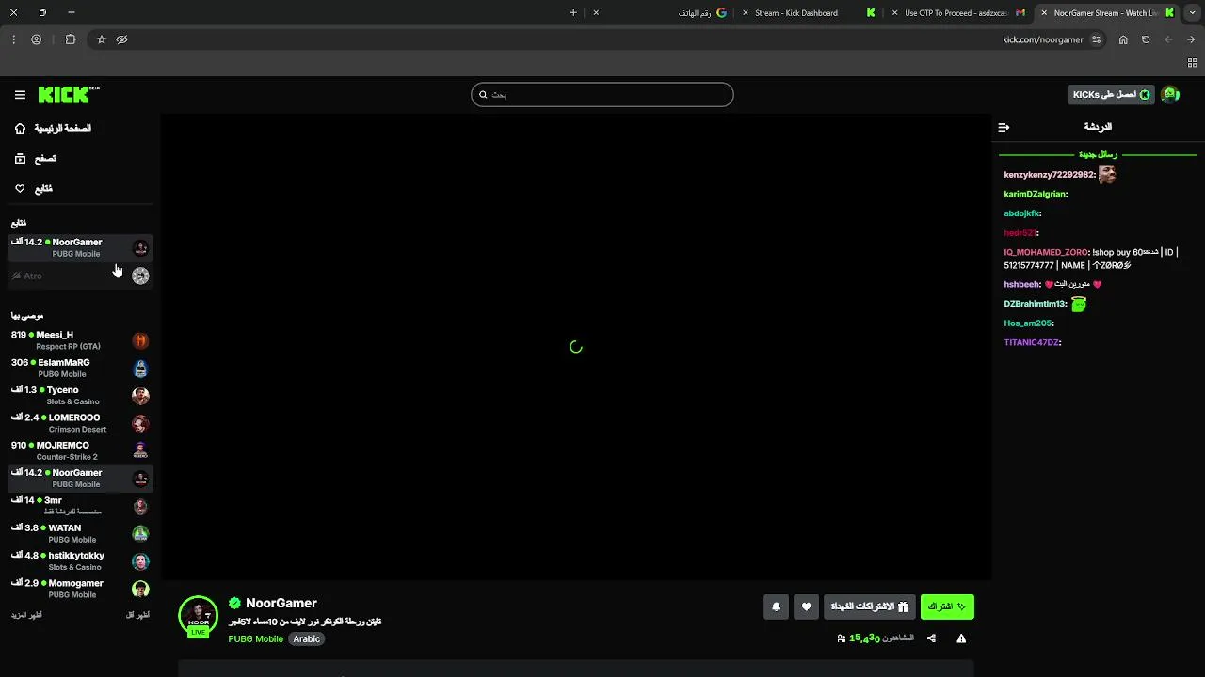
Task: Click Meesi_H avatar thumbnail
Action: tap(140, 340)
